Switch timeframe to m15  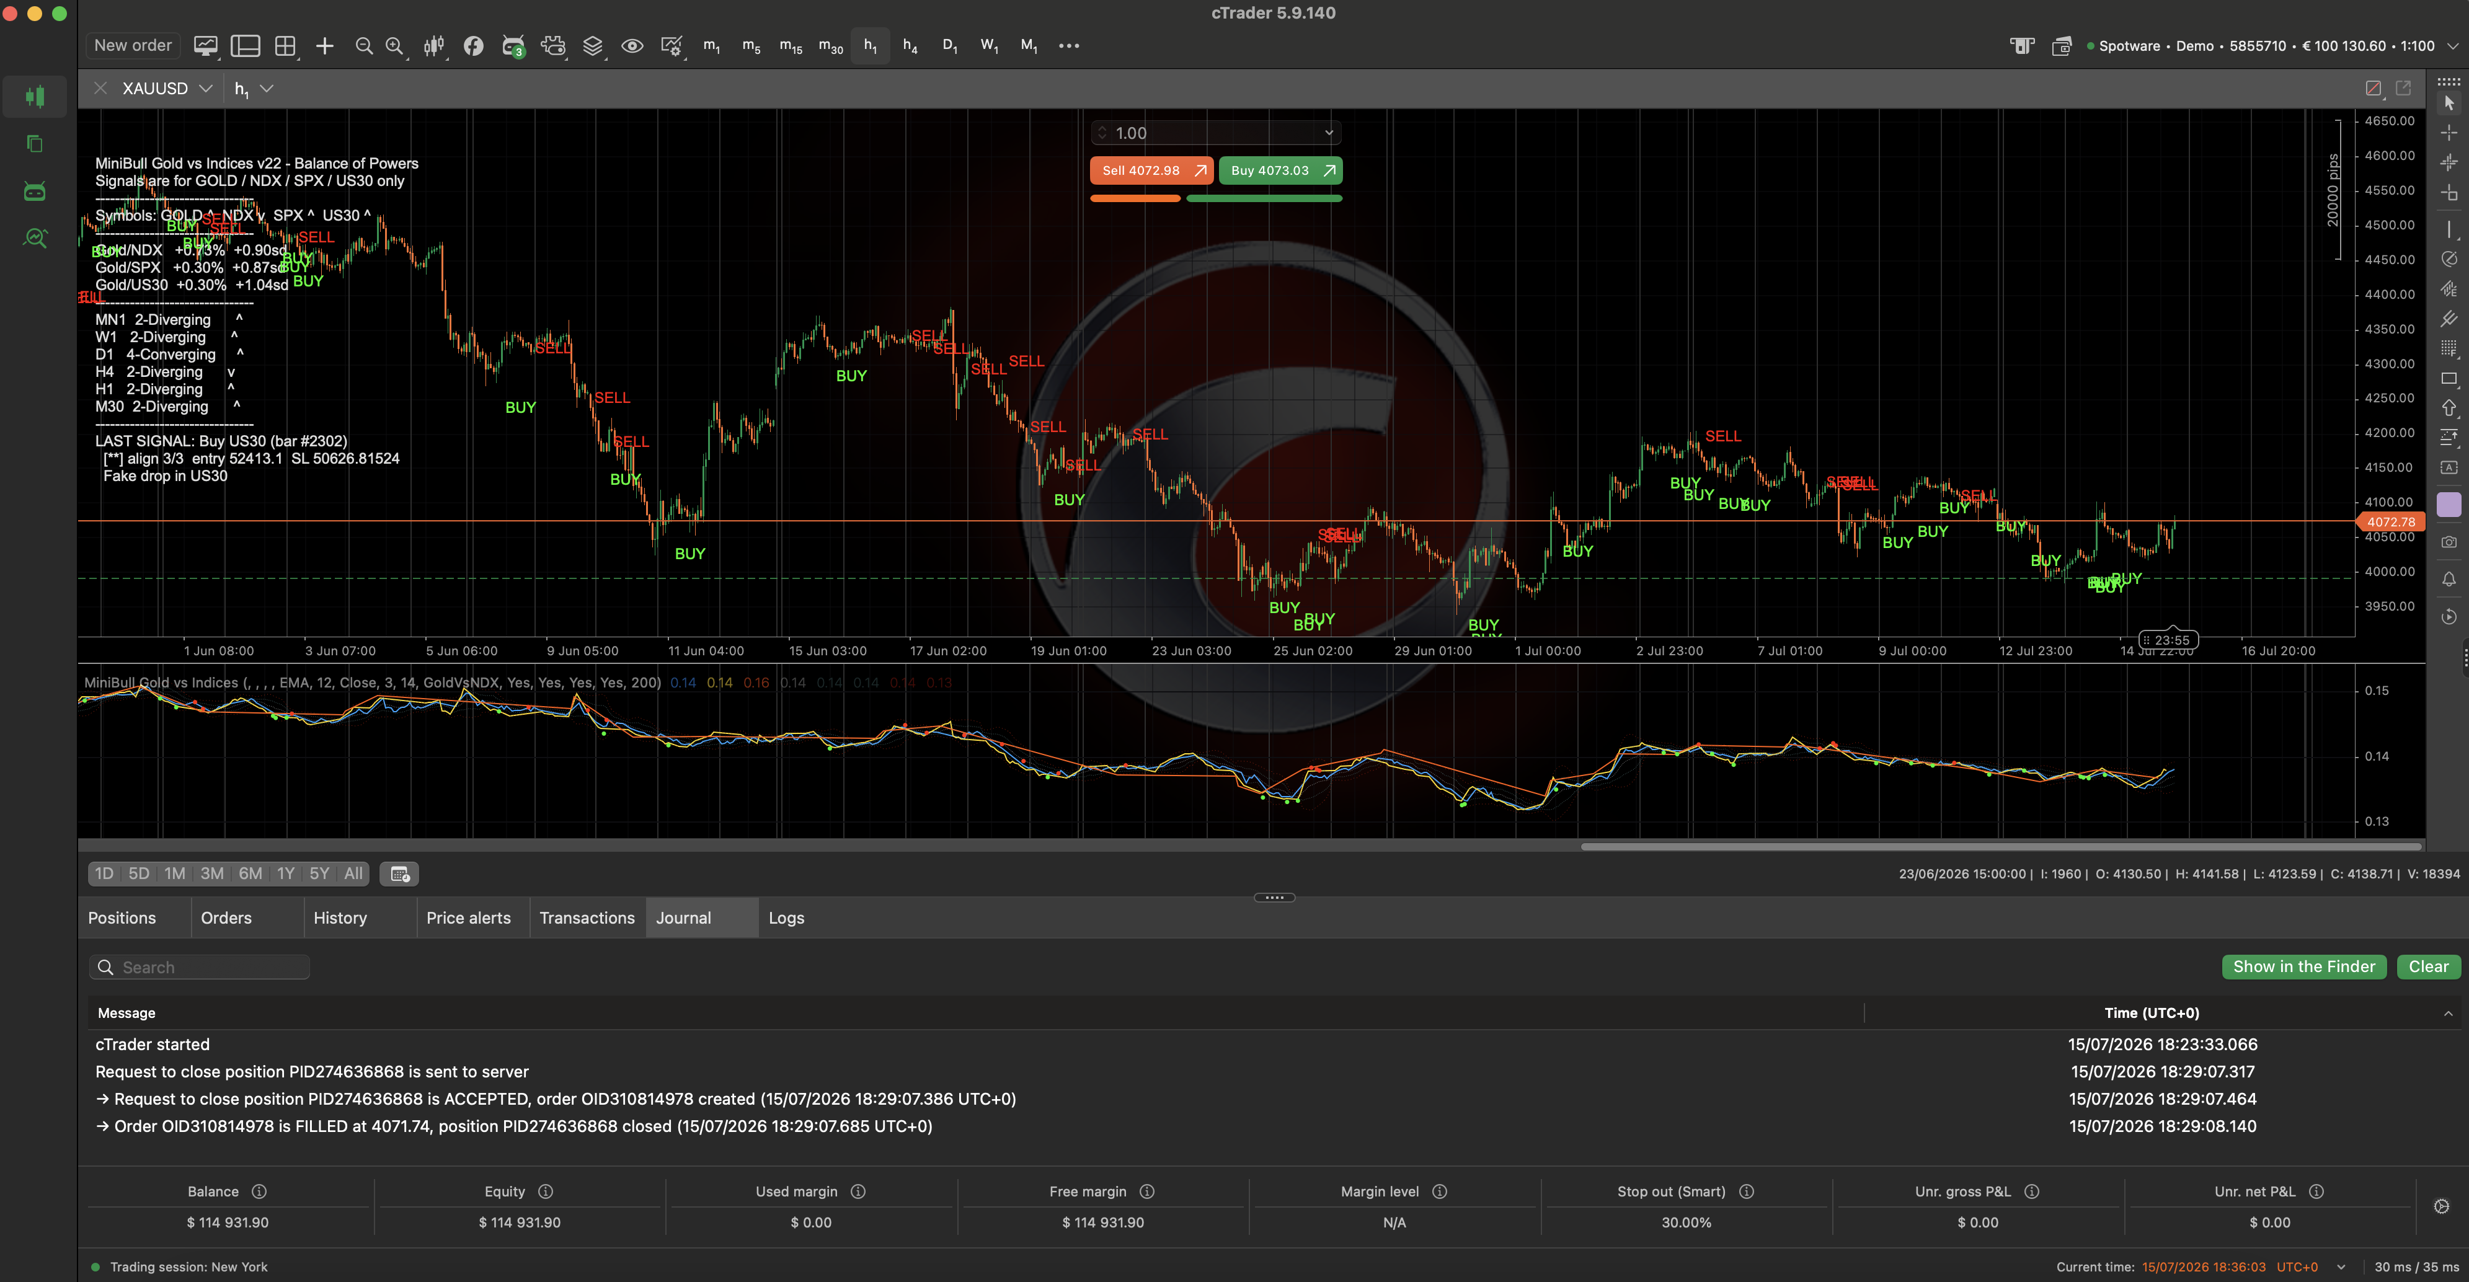[x=791, y=45]
